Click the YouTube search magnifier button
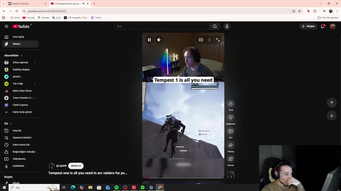 click(x=215, y=26)
